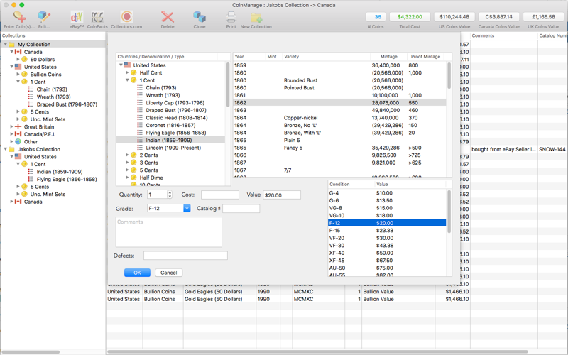This screenshot has height=355, width=568.
Task: Expand the 2 Cents node in dialog
Action: (127, 155)
